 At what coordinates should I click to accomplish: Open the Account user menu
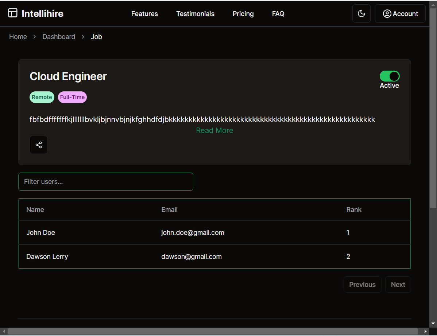click(x=400, y=14)
